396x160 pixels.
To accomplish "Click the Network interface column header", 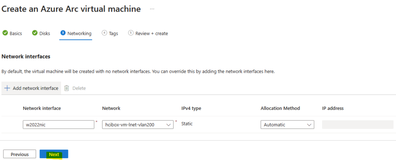I will [x=42, y=108].
